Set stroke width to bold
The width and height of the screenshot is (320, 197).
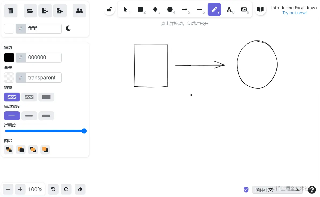(29, 116)
